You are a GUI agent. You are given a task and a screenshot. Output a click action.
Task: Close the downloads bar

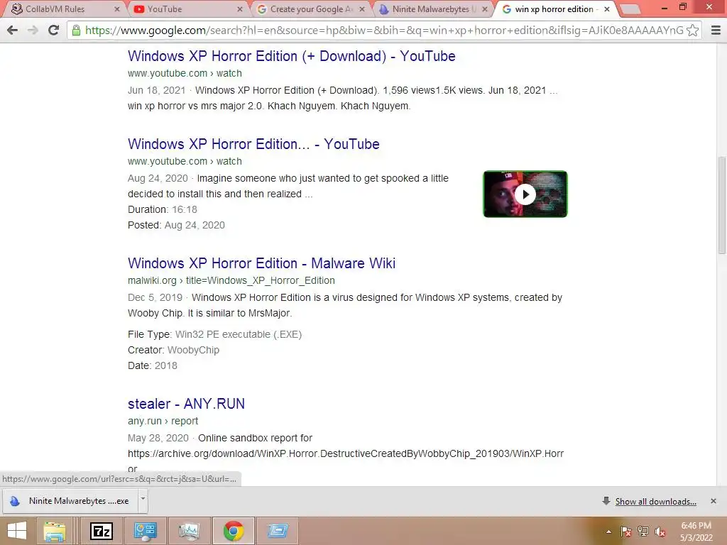click(714, 501)
